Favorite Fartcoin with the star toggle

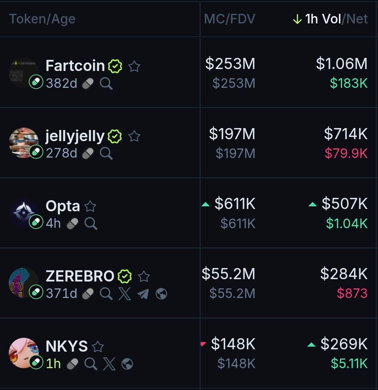[x=134, y=66]
